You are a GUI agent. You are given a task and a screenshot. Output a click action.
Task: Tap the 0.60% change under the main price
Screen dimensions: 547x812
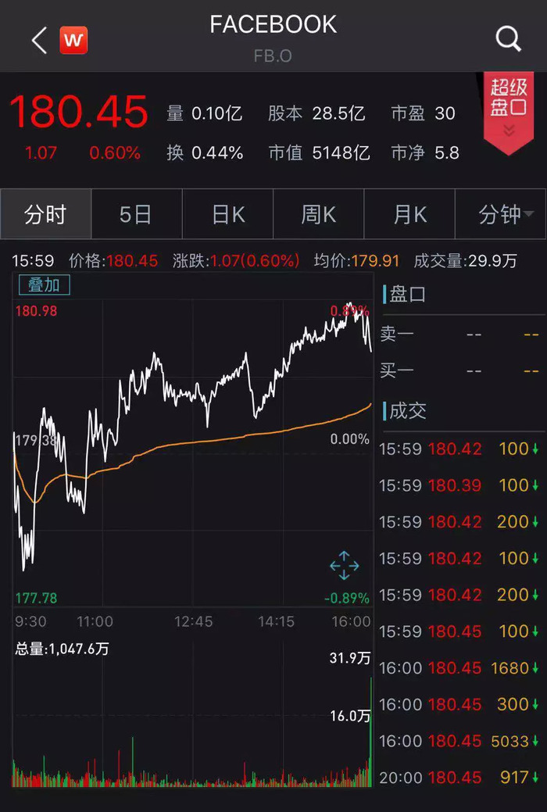tap(114, 152)
